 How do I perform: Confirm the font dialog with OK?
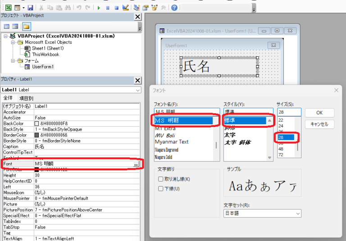[x=319, y=113]
